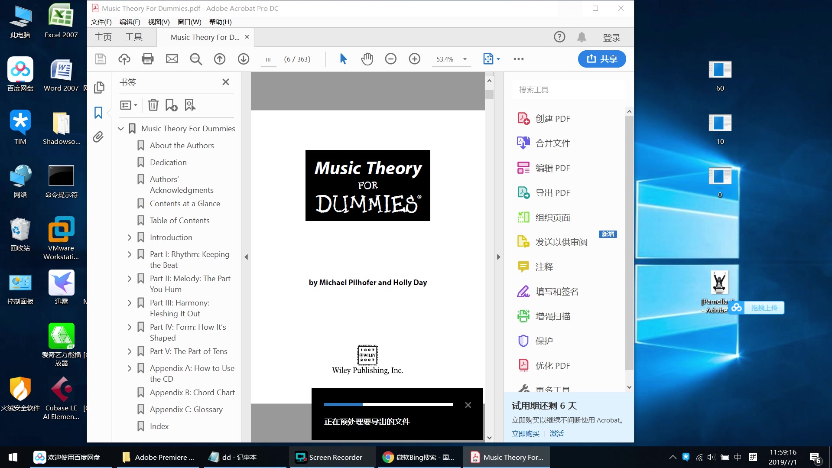Click the export preprocessing progress bar
The image size is (832, 468).
pyautogui.click(x=388, y=405)
